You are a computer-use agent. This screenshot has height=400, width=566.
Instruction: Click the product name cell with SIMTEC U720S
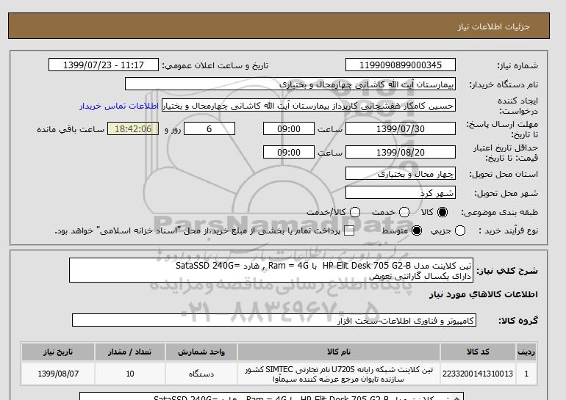[339, 374]
